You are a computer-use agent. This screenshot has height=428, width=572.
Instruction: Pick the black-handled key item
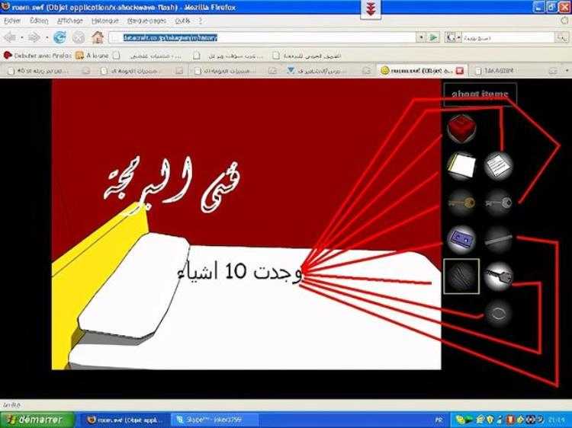pyautogui.click(x=498, y=275)
